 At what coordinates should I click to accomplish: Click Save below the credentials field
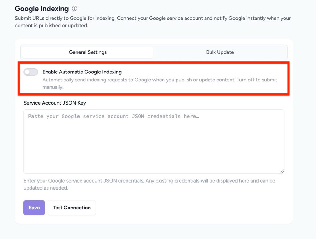click(x=34, y=208)
